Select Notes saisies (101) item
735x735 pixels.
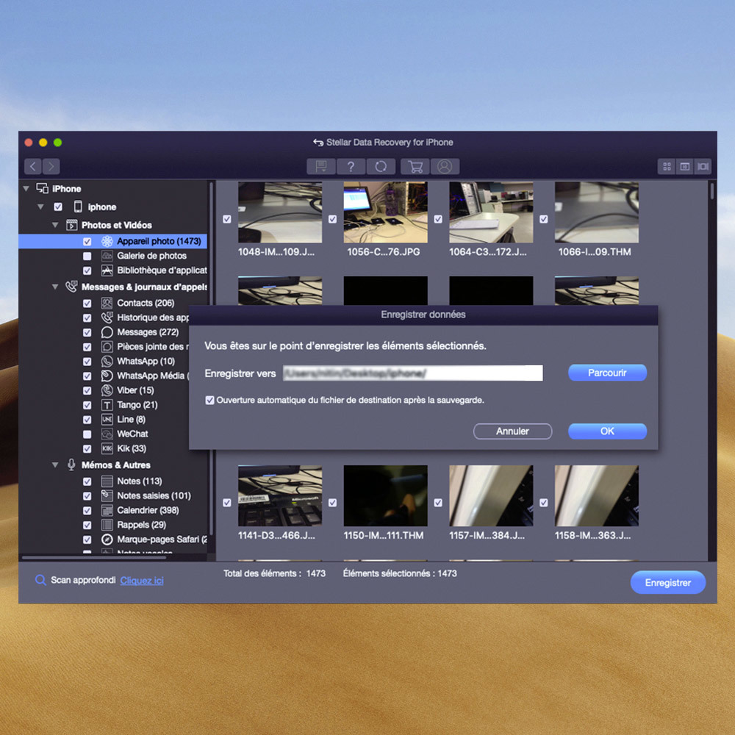154,495
